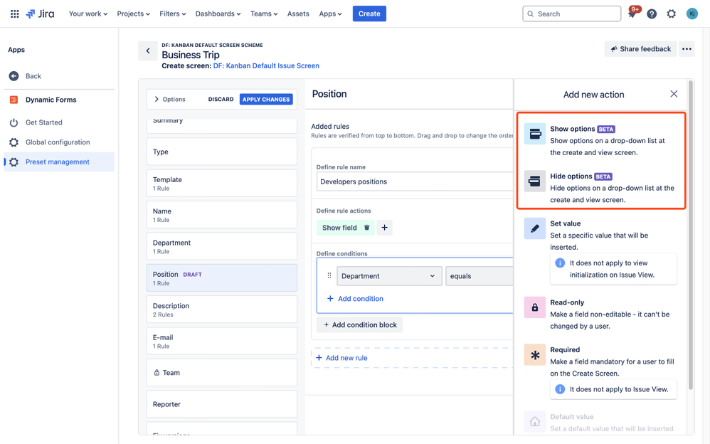
Task: Click Add new rule
Action: coord(341,357)
